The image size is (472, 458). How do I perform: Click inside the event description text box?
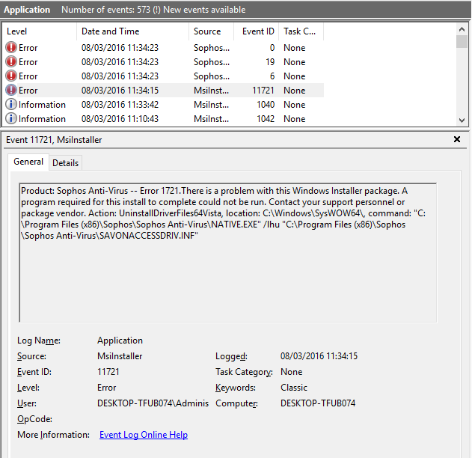(x=228, y=252)
